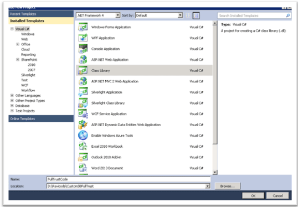
Task: Click 'Enable Windows Azure Tools' text
Action: [x=112, y=136]
